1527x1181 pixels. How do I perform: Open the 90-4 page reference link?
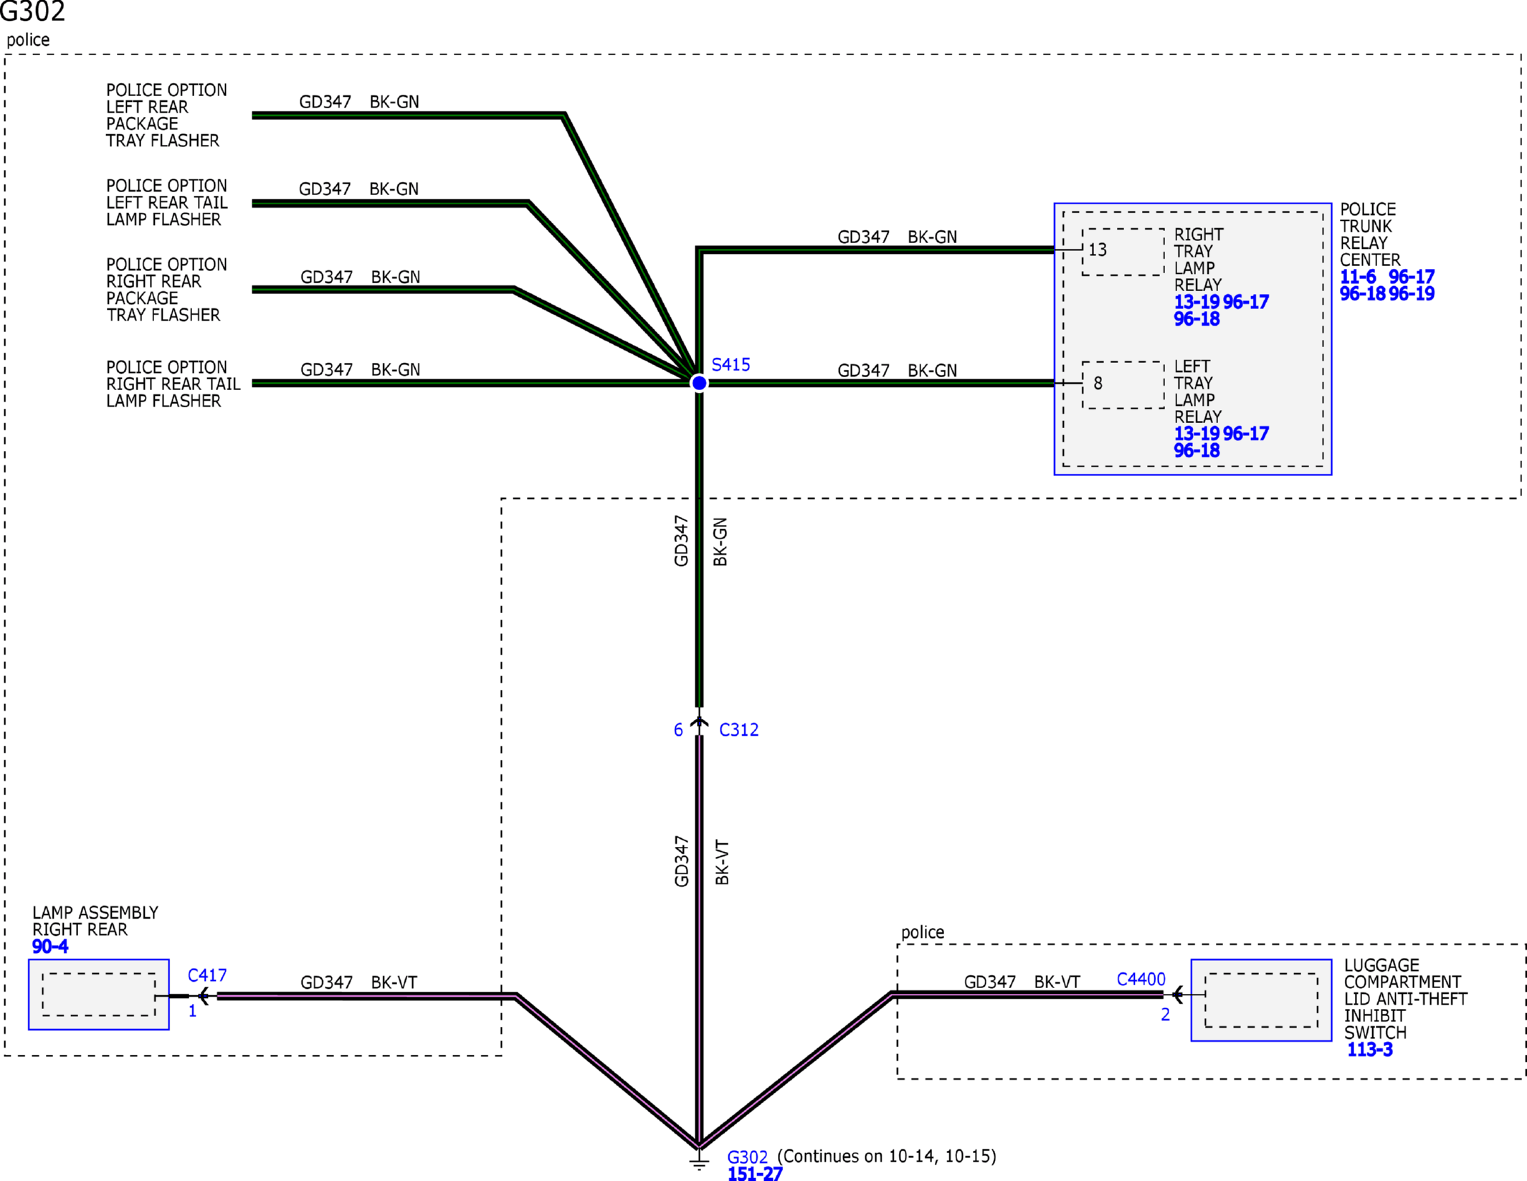(50, 947)
